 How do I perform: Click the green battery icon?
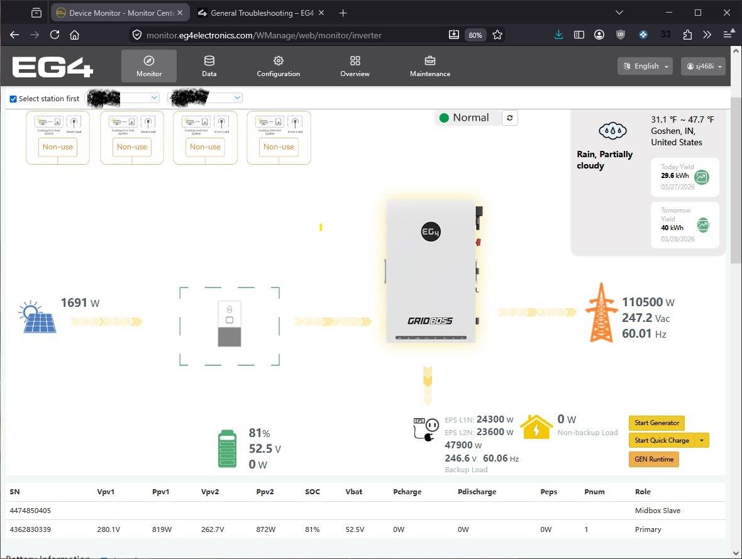[x=227, y=448]
